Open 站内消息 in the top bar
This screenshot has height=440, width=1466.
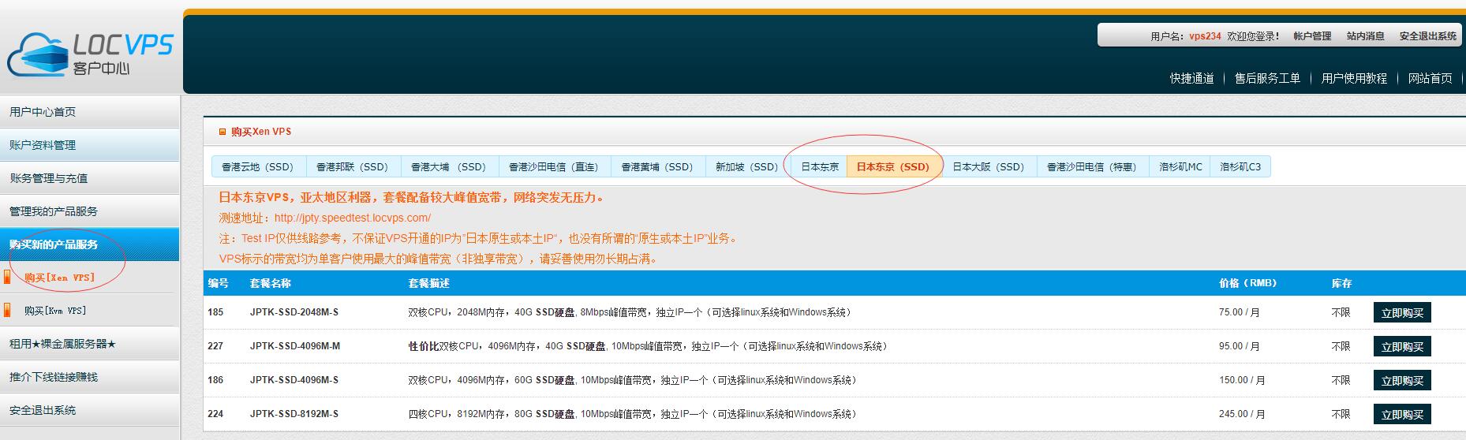(1365, 36)
